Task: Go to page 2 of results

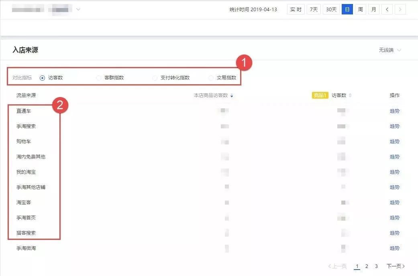Action: click(367, 266)
